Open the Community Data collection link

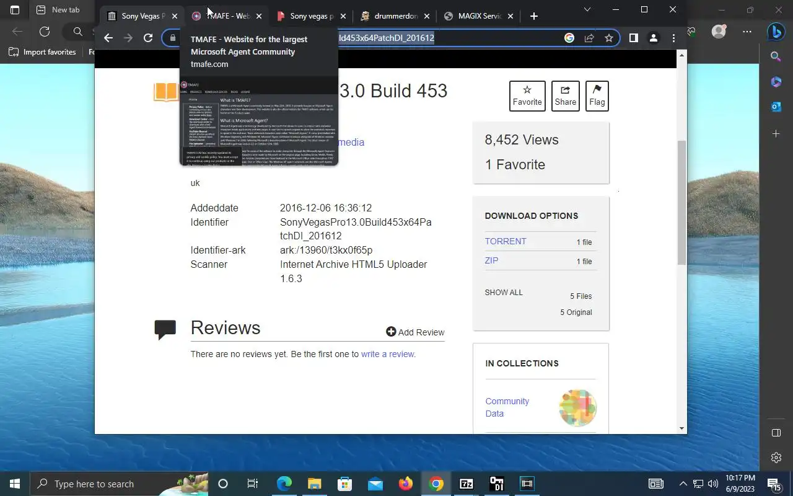[507, 407]
